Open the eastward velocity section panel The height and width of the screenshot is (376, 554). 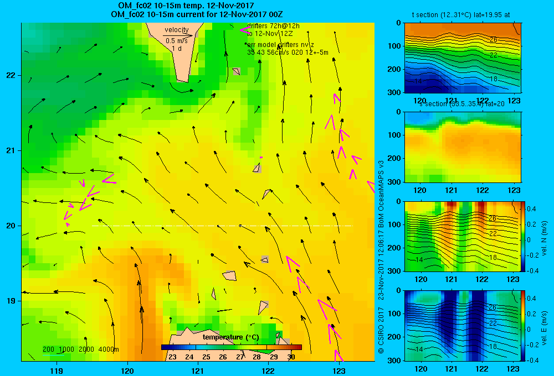(x=463, y=326)
